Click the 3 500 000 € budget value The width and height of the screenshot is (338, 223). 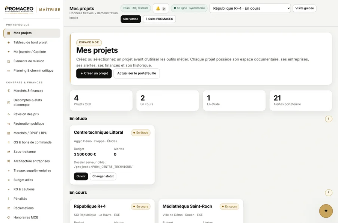click(85, 154)
